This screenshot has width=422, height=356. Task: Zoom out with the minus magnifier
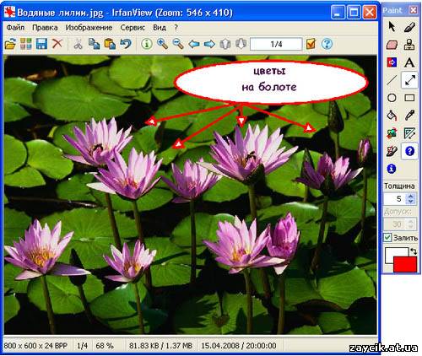point(178,44)
